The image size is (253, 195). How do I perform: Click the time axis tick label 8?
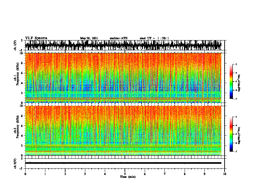185,174
